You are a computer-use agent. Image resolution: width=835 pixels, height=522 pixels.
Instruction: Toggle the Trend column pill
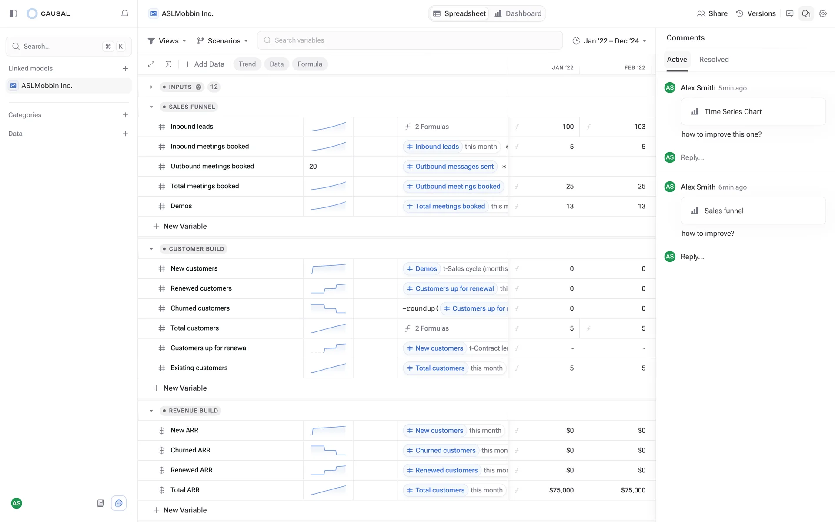[247, 64]
